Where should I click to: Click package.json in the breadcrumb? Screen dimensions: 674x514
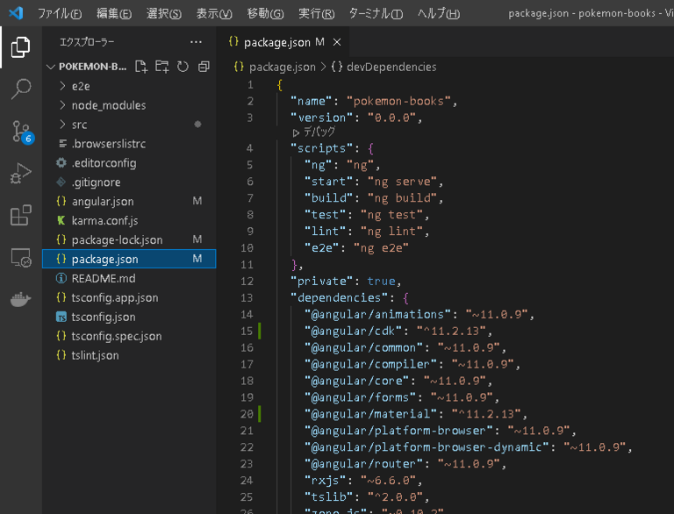(x=282, y=67)
